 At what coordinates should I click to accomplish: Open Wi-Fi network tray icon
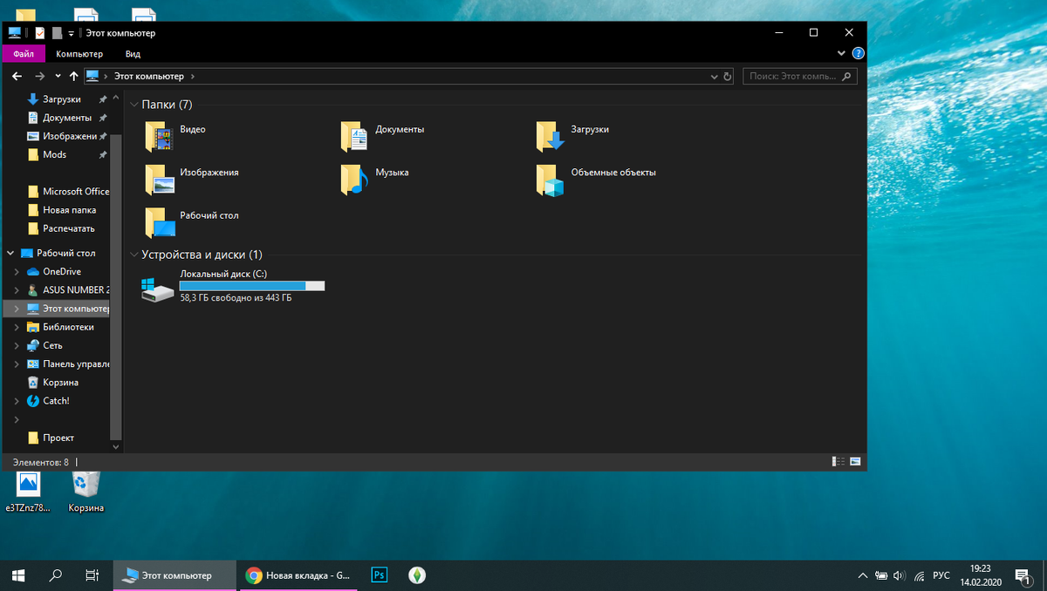click(x=920, y=576)
